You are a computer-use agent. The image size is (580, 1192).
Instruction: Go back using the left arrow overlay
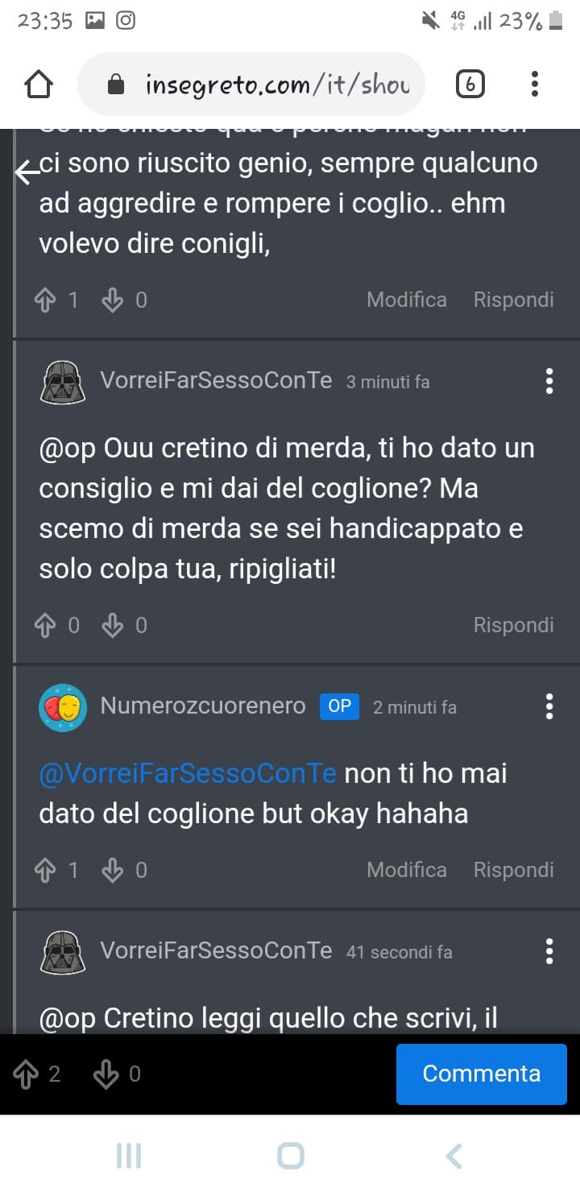pyautogui.click(x=27, y=172)
